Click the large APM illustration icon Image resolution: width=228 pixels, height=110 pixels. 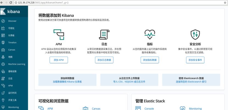[59, 35]
